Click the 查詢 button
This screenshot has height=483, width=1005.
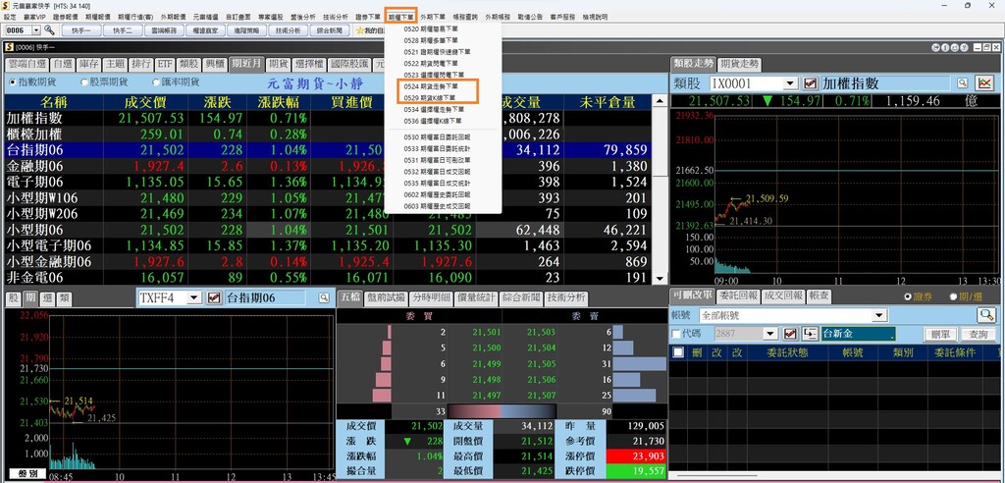tap(979, 334)
